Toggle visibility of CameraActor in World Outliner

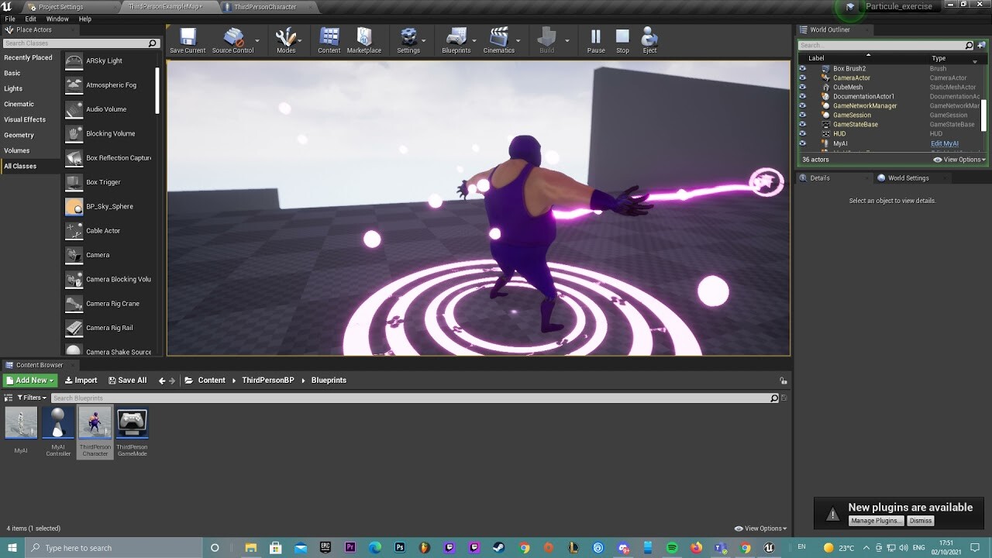[802, 77]
